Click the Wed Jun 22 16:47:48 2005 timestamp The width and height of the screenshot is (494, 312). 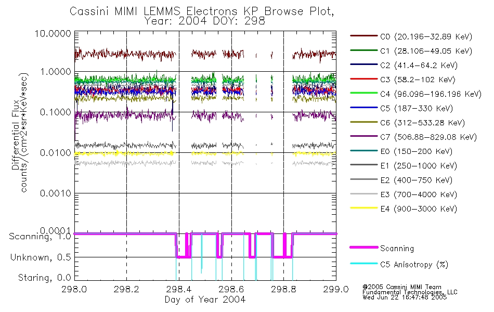coord(405,297)
